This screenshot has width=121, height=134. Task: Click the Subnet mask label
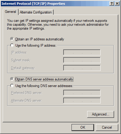[x=21, y=60]
